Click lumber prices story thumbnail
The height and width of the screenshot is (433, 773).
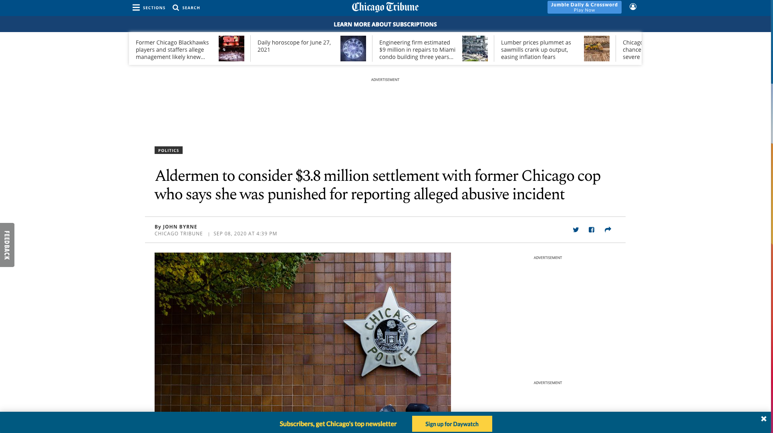[596, 49]
